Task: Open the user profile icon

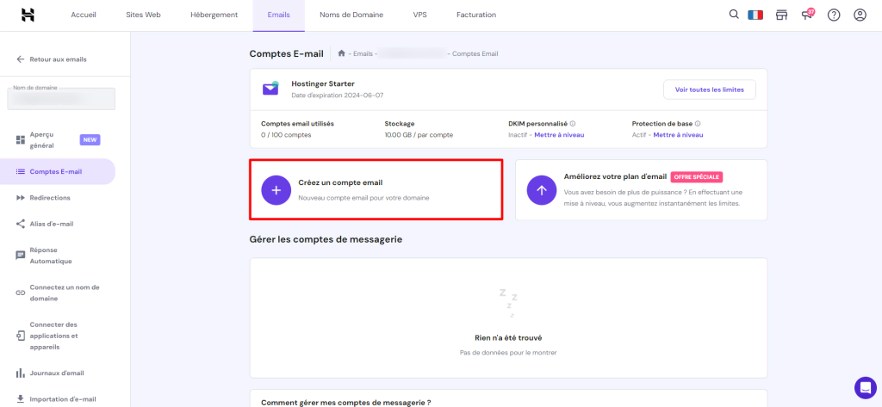Action: (x=860, y=15)
